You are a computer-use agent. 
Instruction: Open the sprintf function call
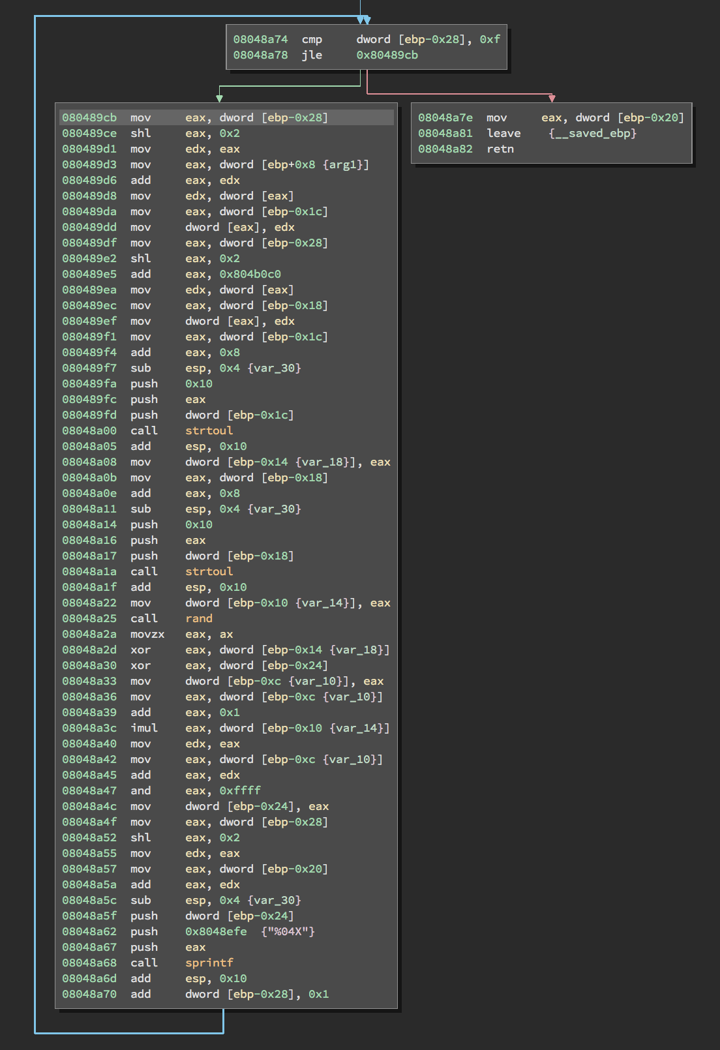tap(209, 963)
